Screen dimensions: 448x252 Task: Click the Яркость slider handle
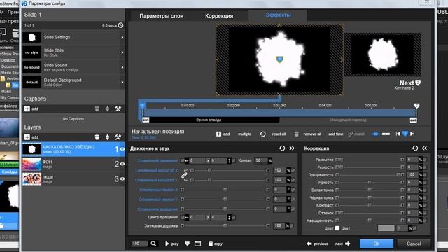point(370,182)
